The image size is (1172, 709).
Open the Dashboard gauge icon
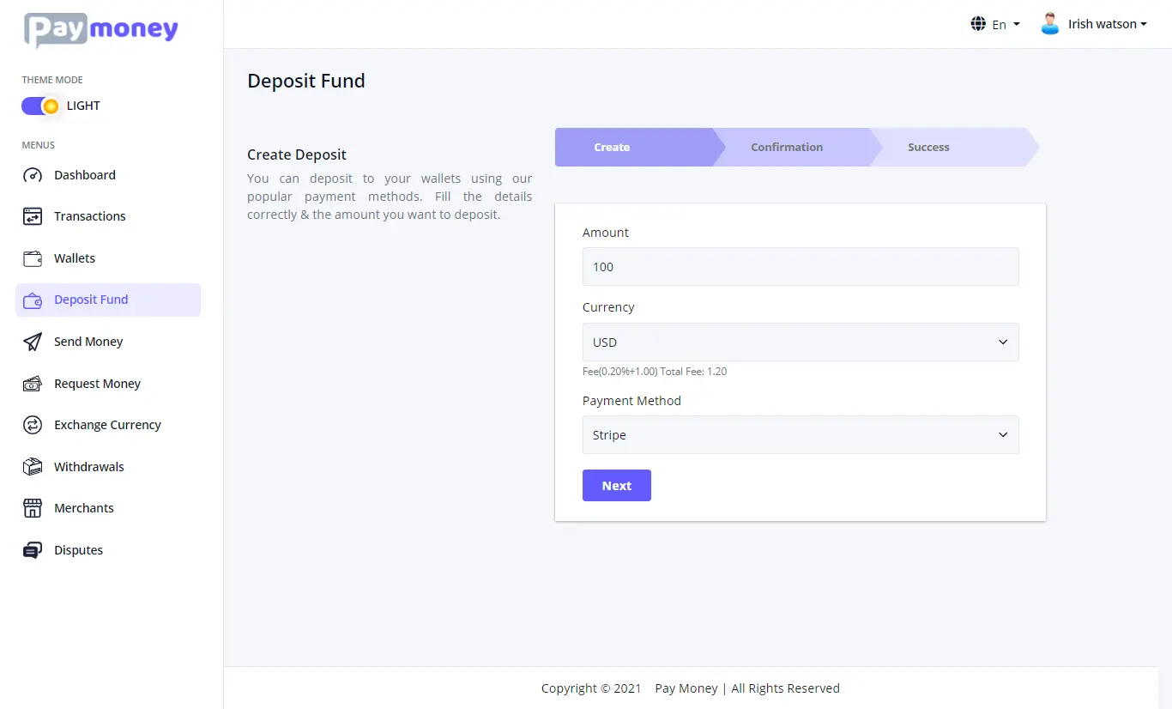(x=33, y=175)
